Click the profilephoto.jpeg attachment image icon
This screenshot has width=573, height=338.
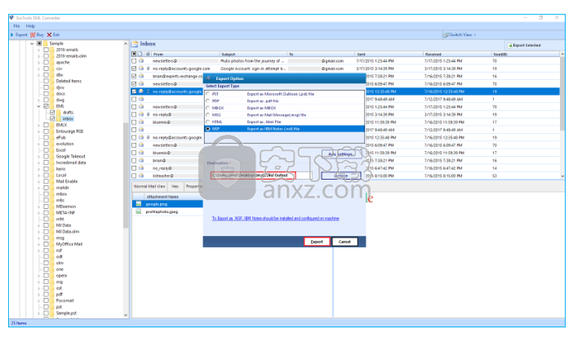tap(139, 211)
